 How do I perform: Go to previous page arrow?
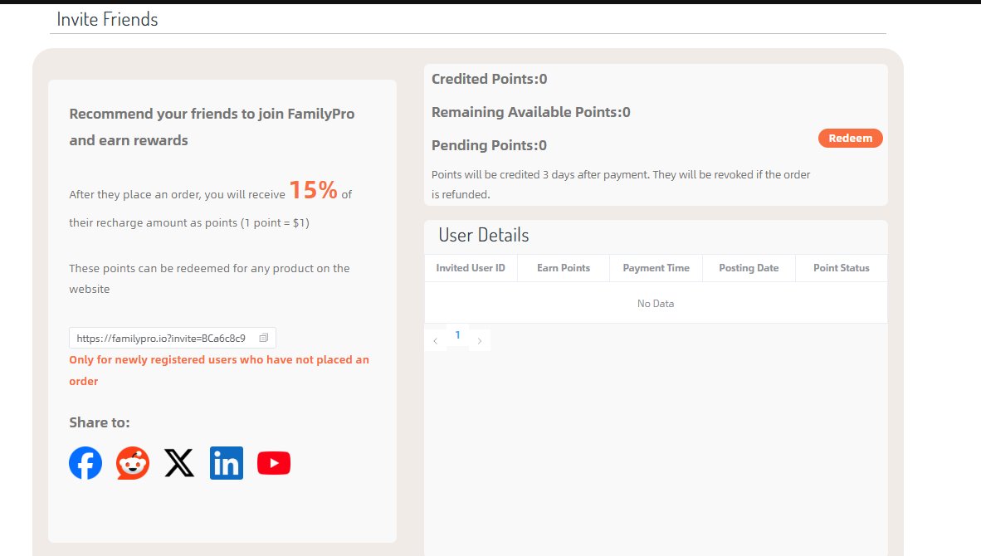tap(436, 341)
